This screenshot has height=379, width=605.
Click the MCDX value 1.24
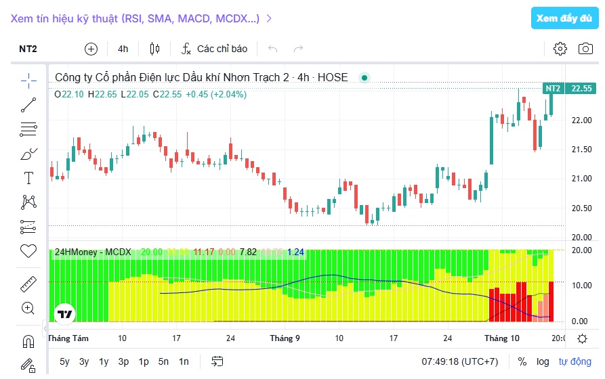pos(295,252)
